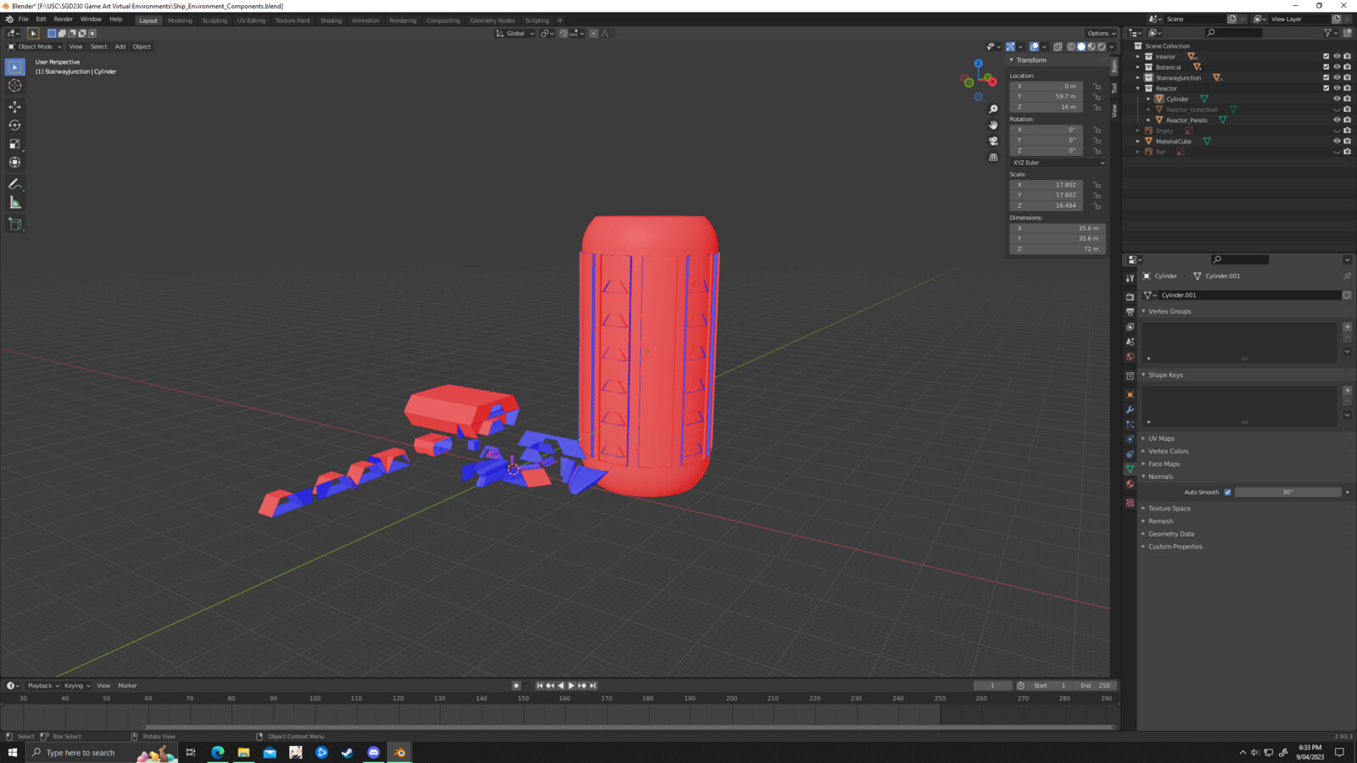Expand the Geometry Data panel

[1170, 534]
